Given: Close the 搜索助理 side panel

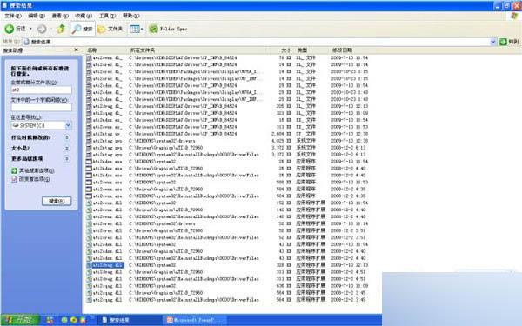Looking at the screenshot, I should [76, 50].
